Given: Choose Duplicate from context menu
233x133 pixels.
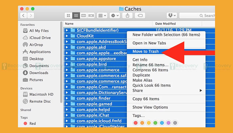Looking at the screenshot, I should tap(166, 75).
